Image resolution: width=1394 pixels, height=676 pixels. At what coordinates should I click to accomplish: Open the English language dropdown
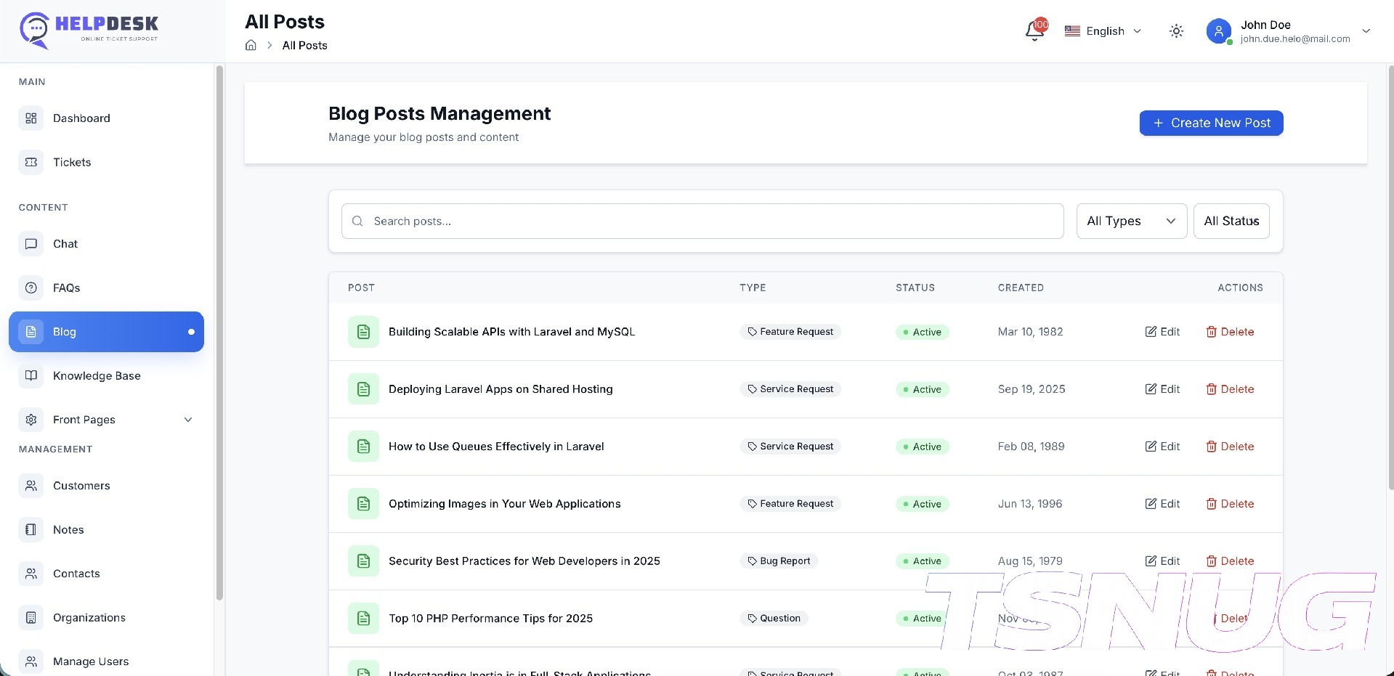[1103, 31]
